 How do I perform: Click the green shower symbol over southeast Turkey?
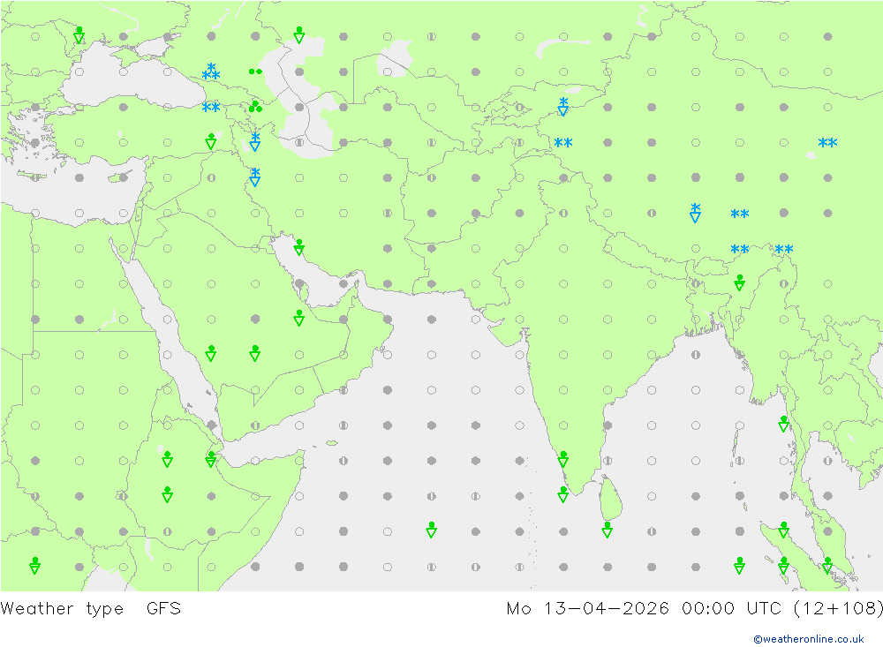[211, 141]
